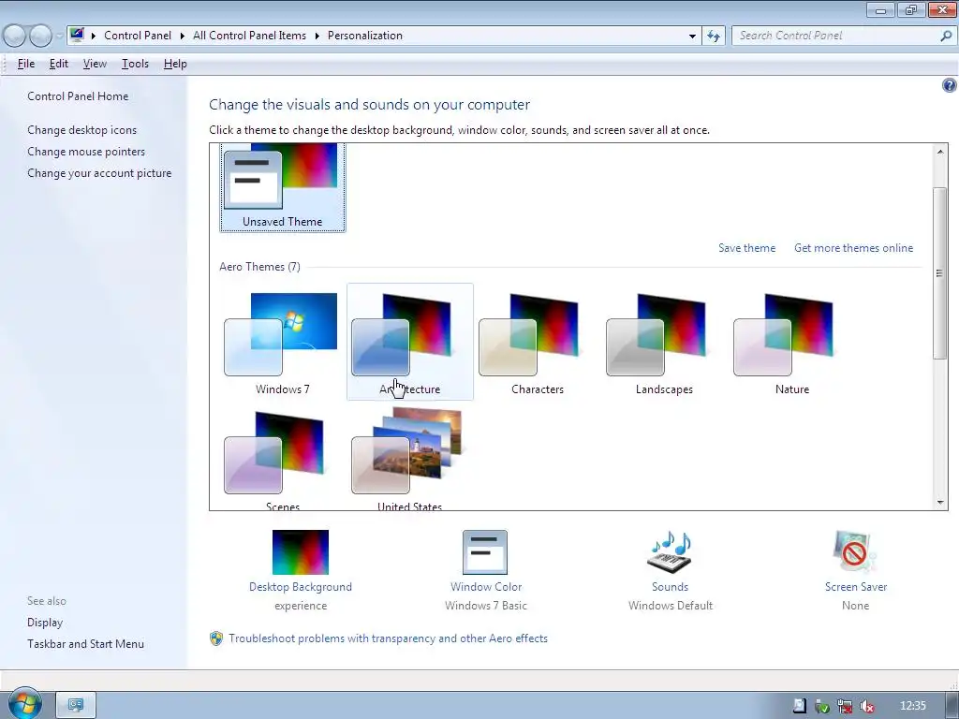Screen dimensions: 959x719
Task: Click the Save theme link
Action: [746, 247]
